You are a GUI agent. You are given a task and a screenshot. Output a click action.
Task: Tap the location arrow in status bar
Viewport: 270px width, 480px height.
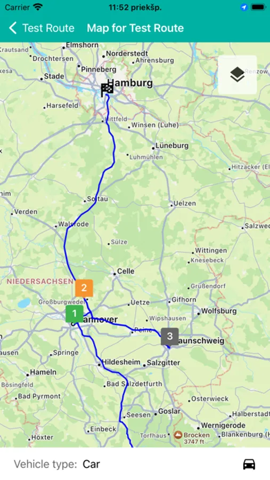(x=244, y=7)
